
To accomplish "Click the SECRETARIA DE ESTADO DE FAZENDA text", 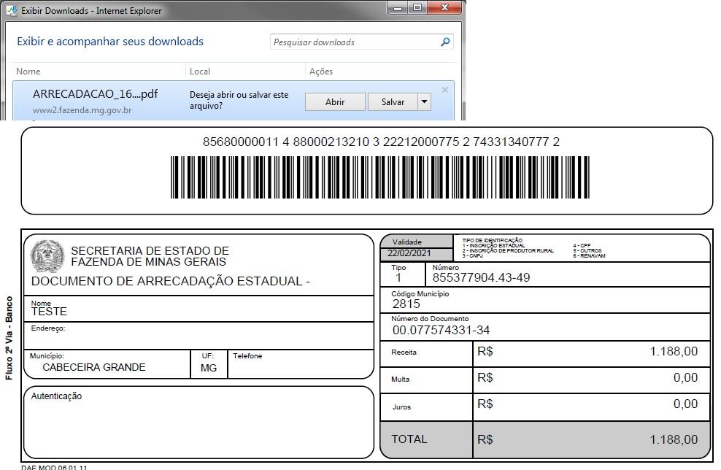I will tap(150, 256).
